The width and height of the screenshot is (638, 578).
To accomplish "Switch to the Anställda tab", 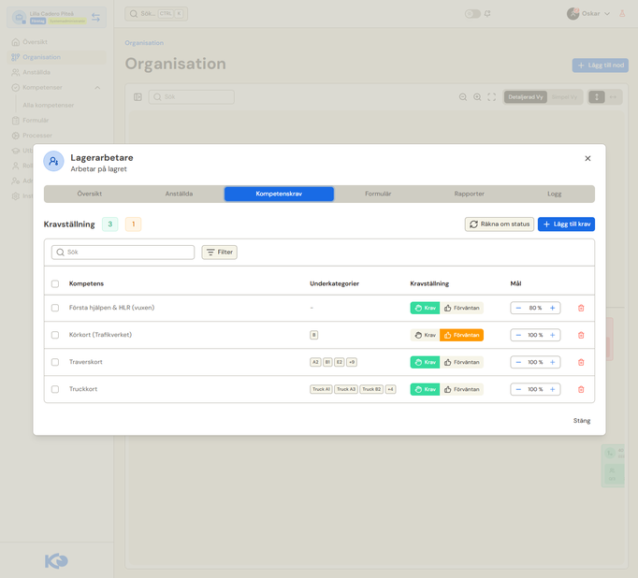I will (x=179, y=194).
